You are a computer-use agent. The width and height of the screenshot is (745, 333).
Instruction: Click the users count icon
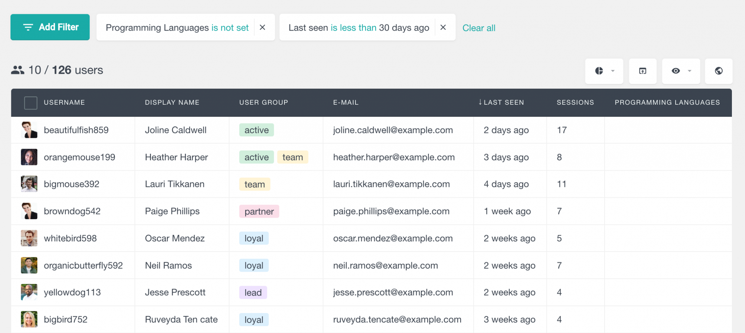coord(17,70)
